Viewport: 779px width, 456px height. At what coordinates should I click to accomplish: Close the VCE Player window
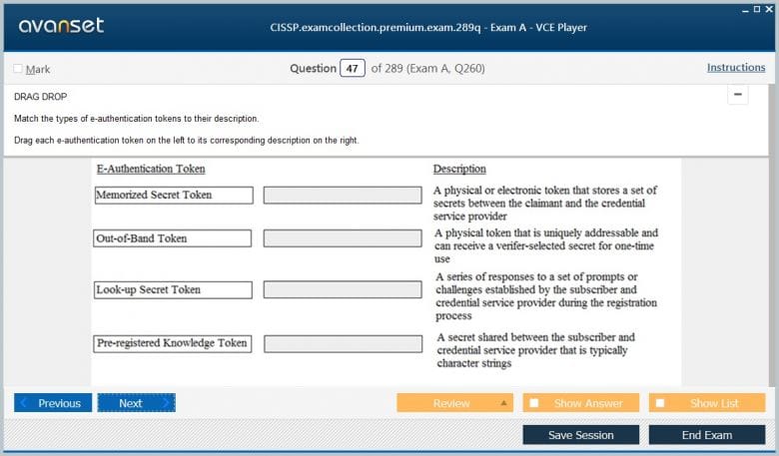(x=769, y=8)
